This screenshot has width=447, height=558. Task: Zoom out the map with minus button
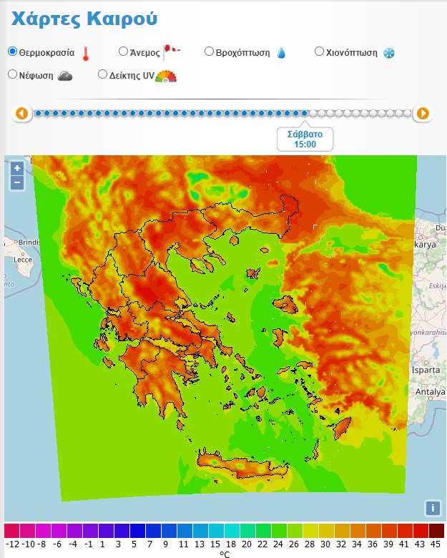[17, 183]
